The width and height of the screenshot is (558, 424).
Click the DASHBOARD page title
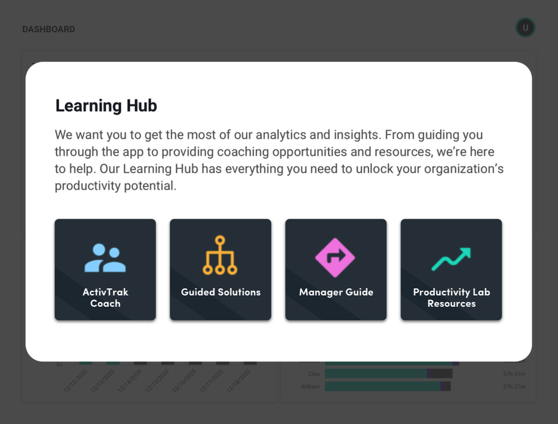(49, 29)
